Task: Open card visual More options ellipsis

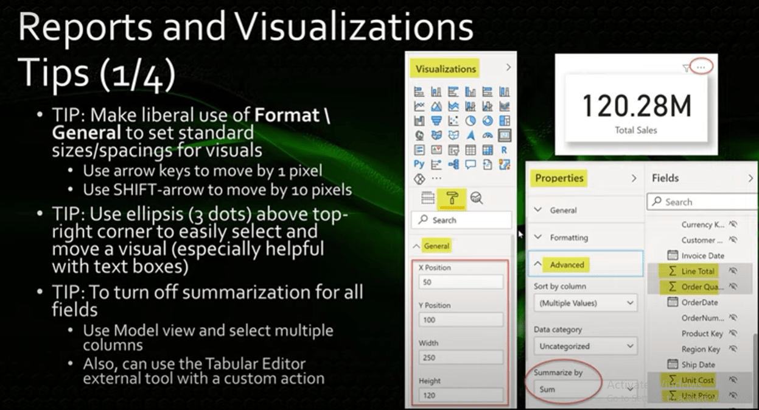Action: click(x=702, y=67)
